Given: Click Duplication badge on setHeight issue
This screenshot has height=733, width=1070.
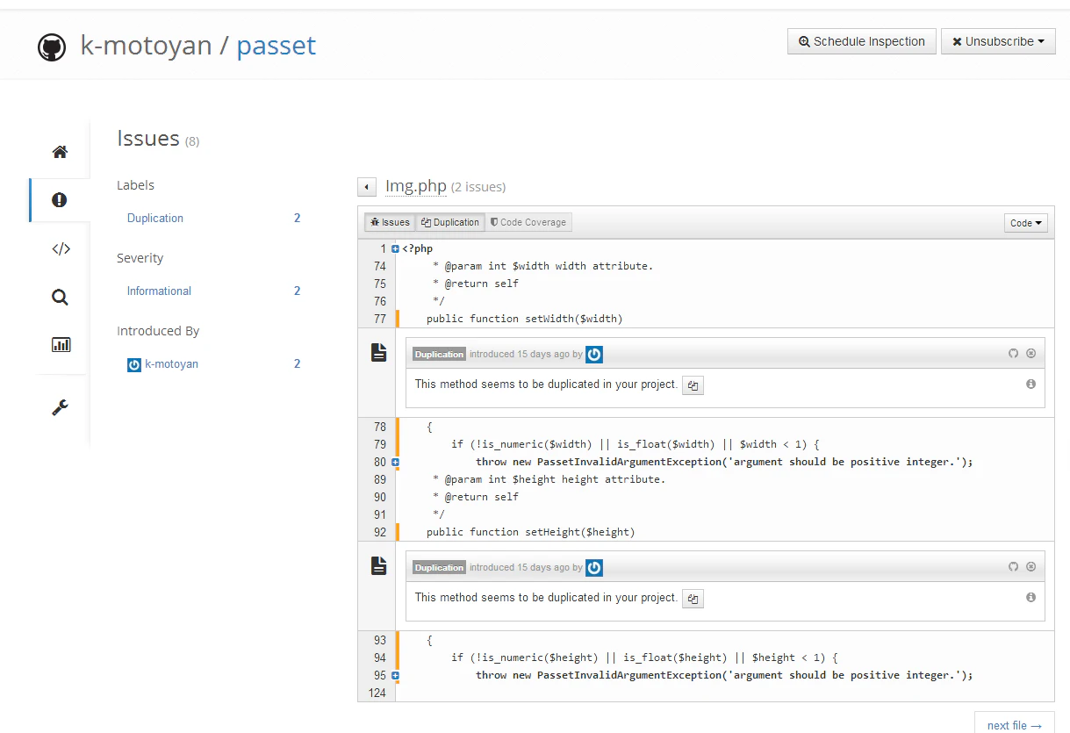Looking at the screenshot, I should (x=439, y=568).
